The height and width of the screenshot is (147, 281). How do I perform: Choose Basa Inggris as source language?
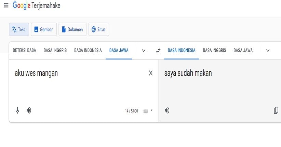[x=55, y=50]
